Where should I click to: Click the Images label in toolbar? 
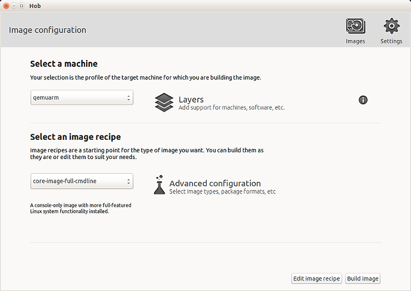point(356,41)
